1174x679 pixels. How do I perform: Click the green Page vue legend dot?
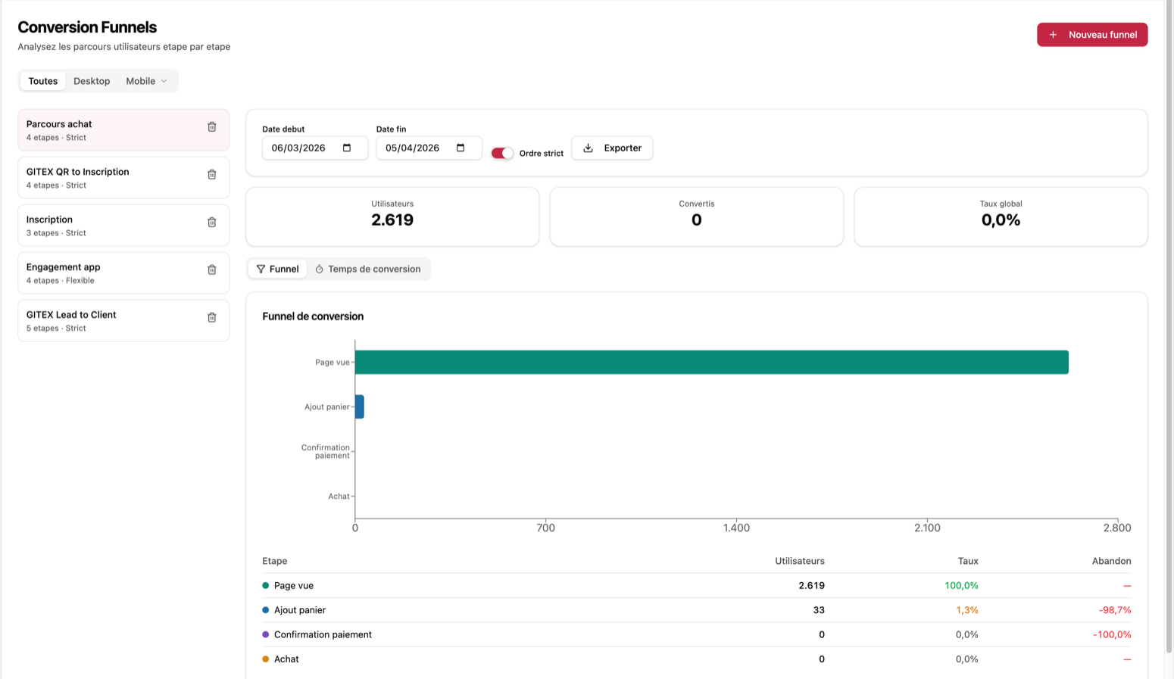tap(266, 584)
